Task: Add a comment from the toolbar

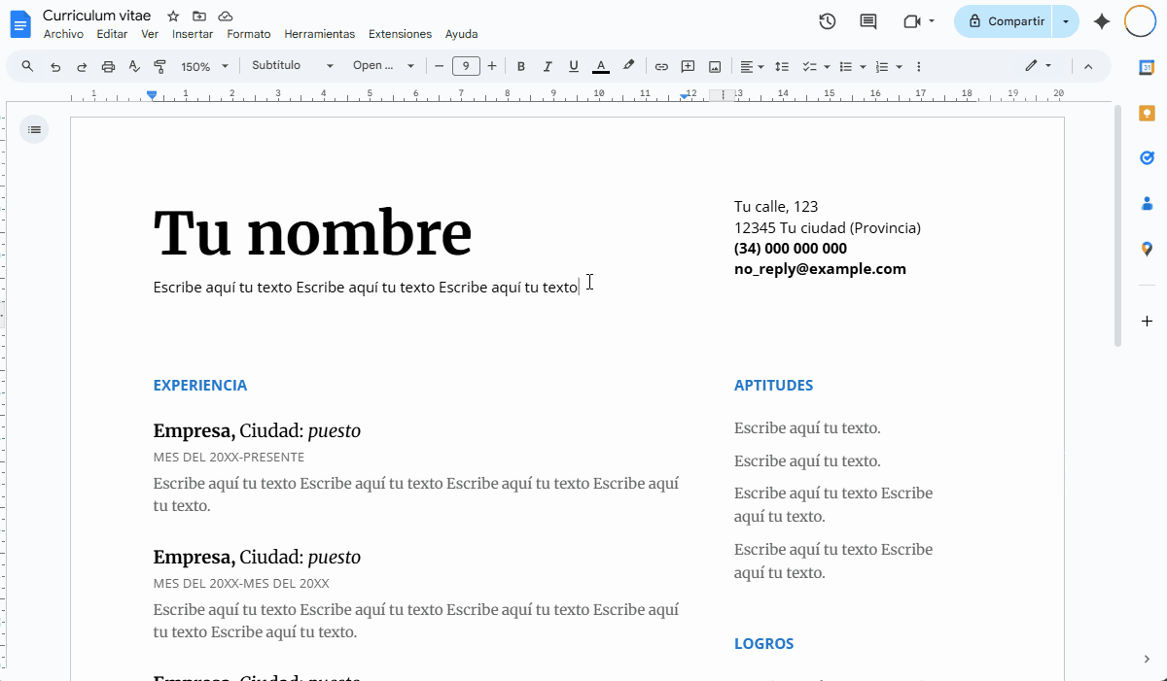Action: tap(688, 67)
